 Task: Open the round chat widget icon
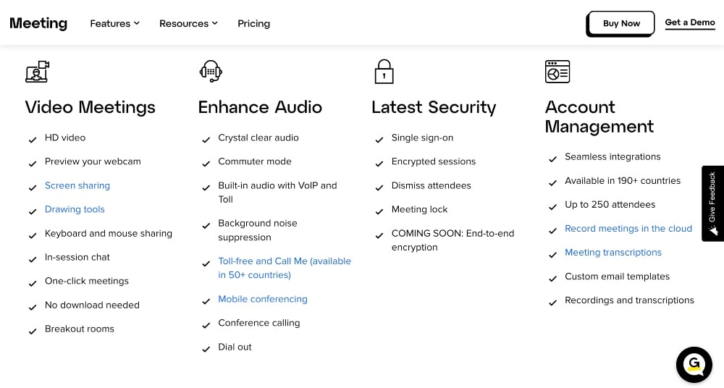click(x=694, y=364)
